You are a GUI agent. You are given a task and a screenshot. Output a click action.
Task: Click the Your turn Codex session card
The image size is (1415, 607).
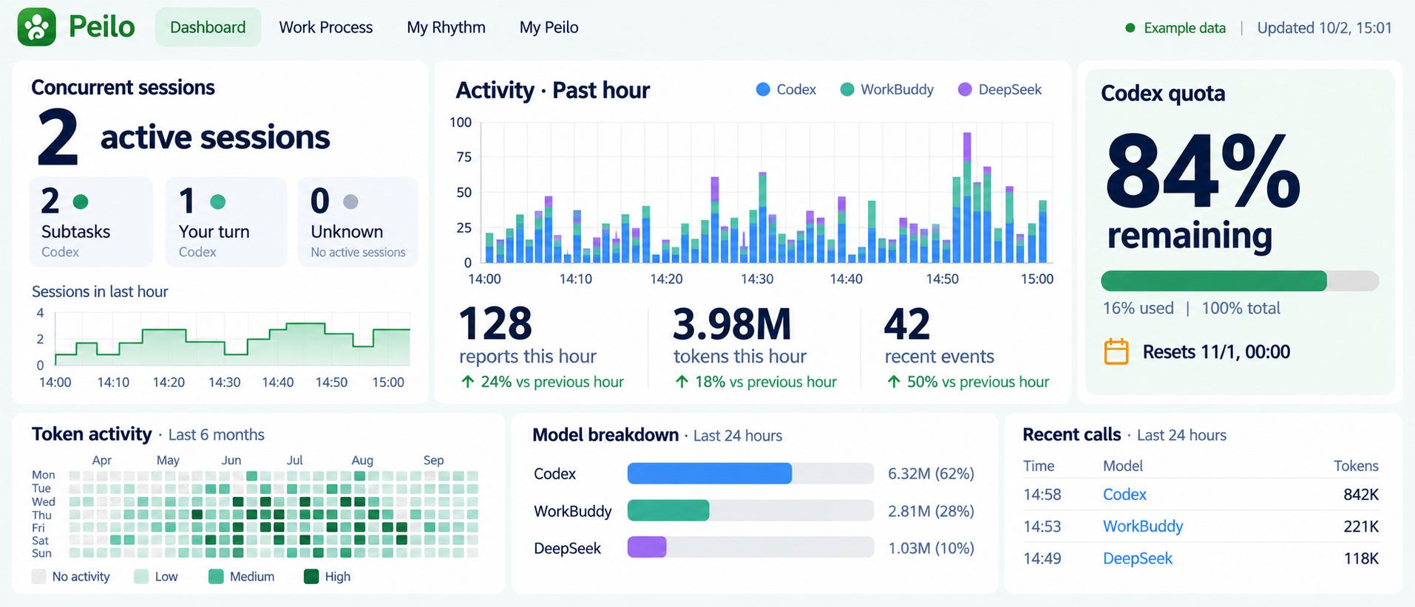coord(225,222)
